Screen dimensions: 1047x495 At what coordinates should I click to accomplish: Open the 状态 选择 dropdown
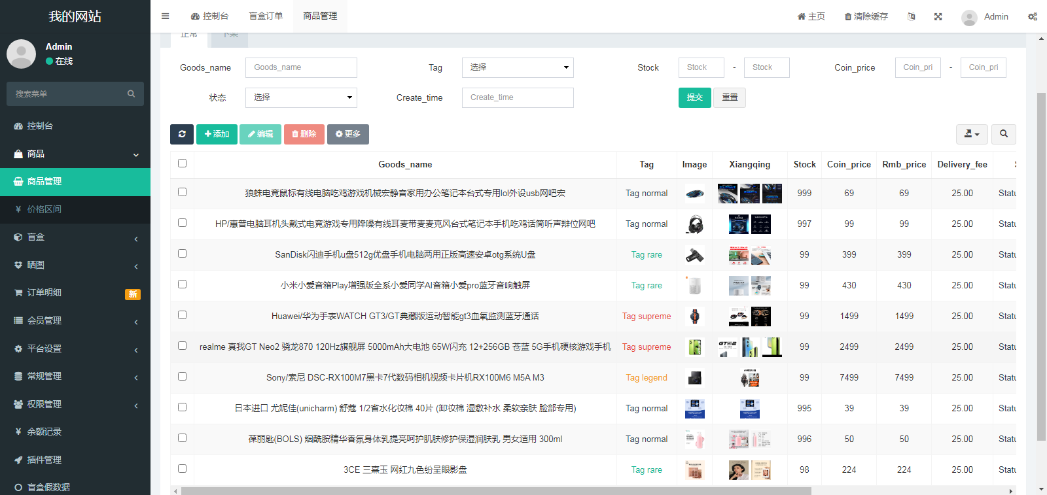tap(301, 97)
